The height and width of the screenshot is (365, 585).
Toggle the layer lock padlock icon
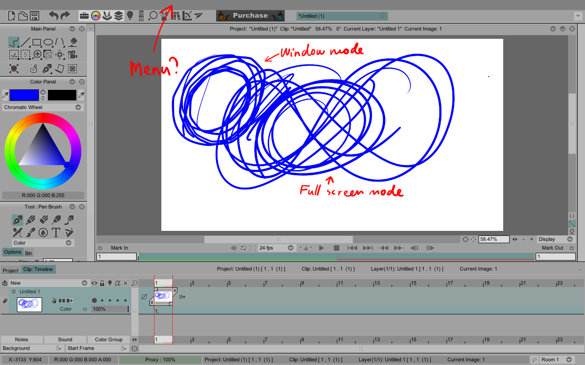102,283
